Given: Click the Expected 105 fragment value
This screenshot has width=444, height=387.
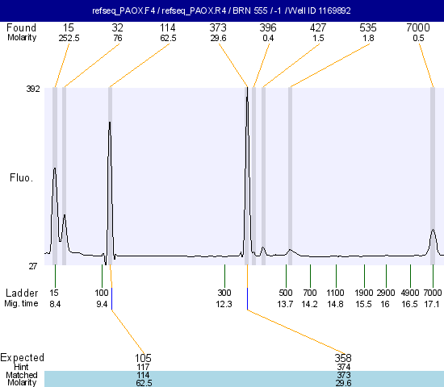Looking at the screenshot, I should click(x=143, y=358).
